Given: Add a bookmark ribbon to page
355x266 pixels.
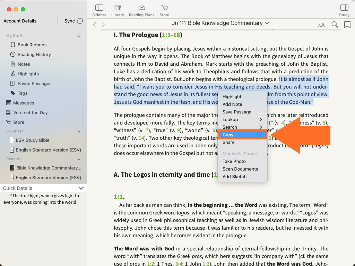Looking at the screenshot, I should [347, 25].
